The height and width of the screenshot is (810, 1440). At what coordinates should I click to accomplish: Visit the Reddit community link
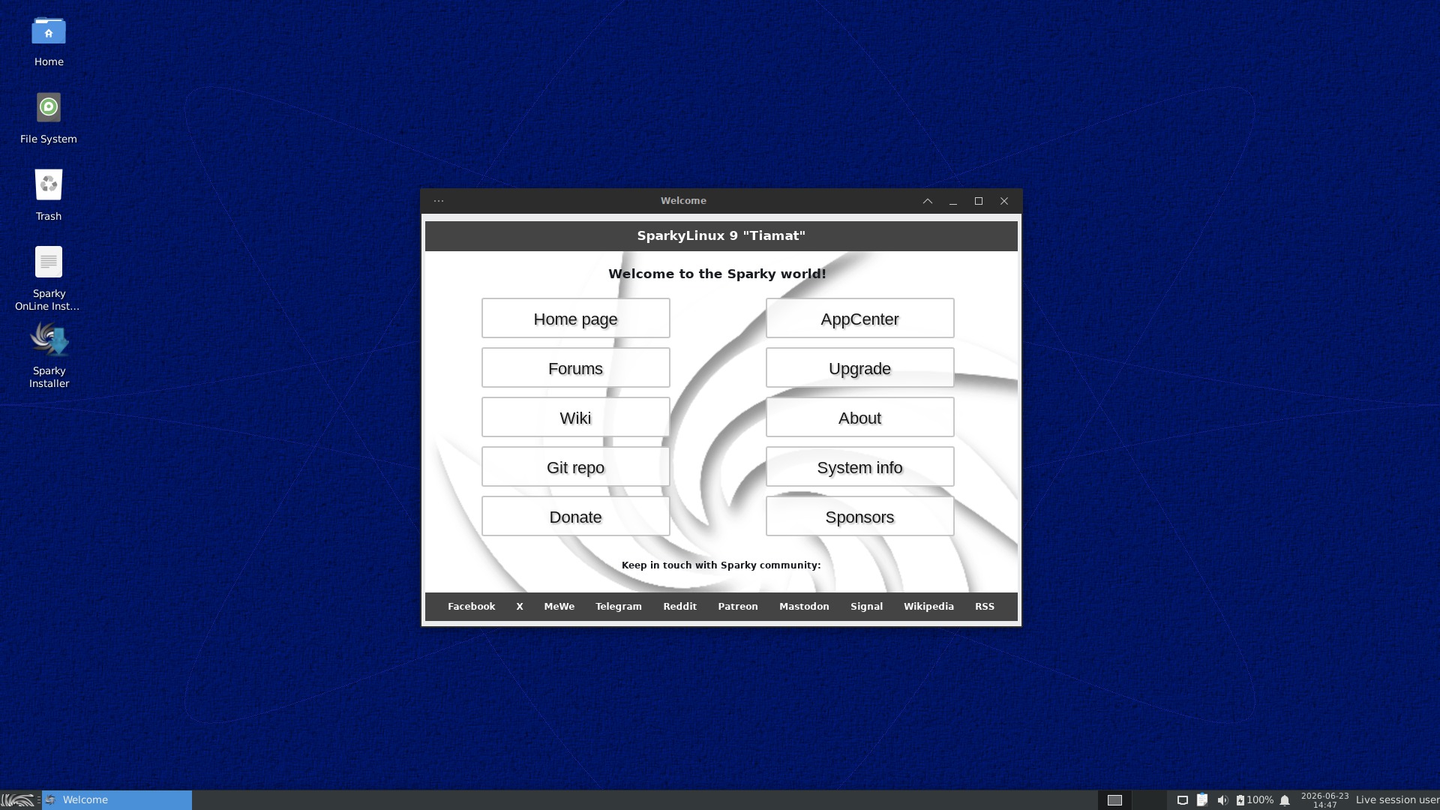(x=680, y=607)
